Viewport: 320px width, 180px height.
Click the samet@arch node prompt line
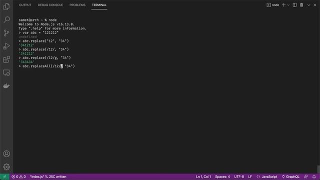(x=37, y=20)
